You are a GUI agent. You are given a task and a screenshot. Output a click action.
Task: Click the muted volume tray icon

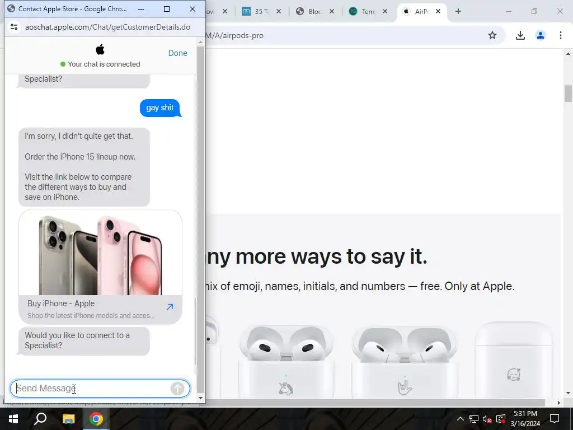(487, 419)
